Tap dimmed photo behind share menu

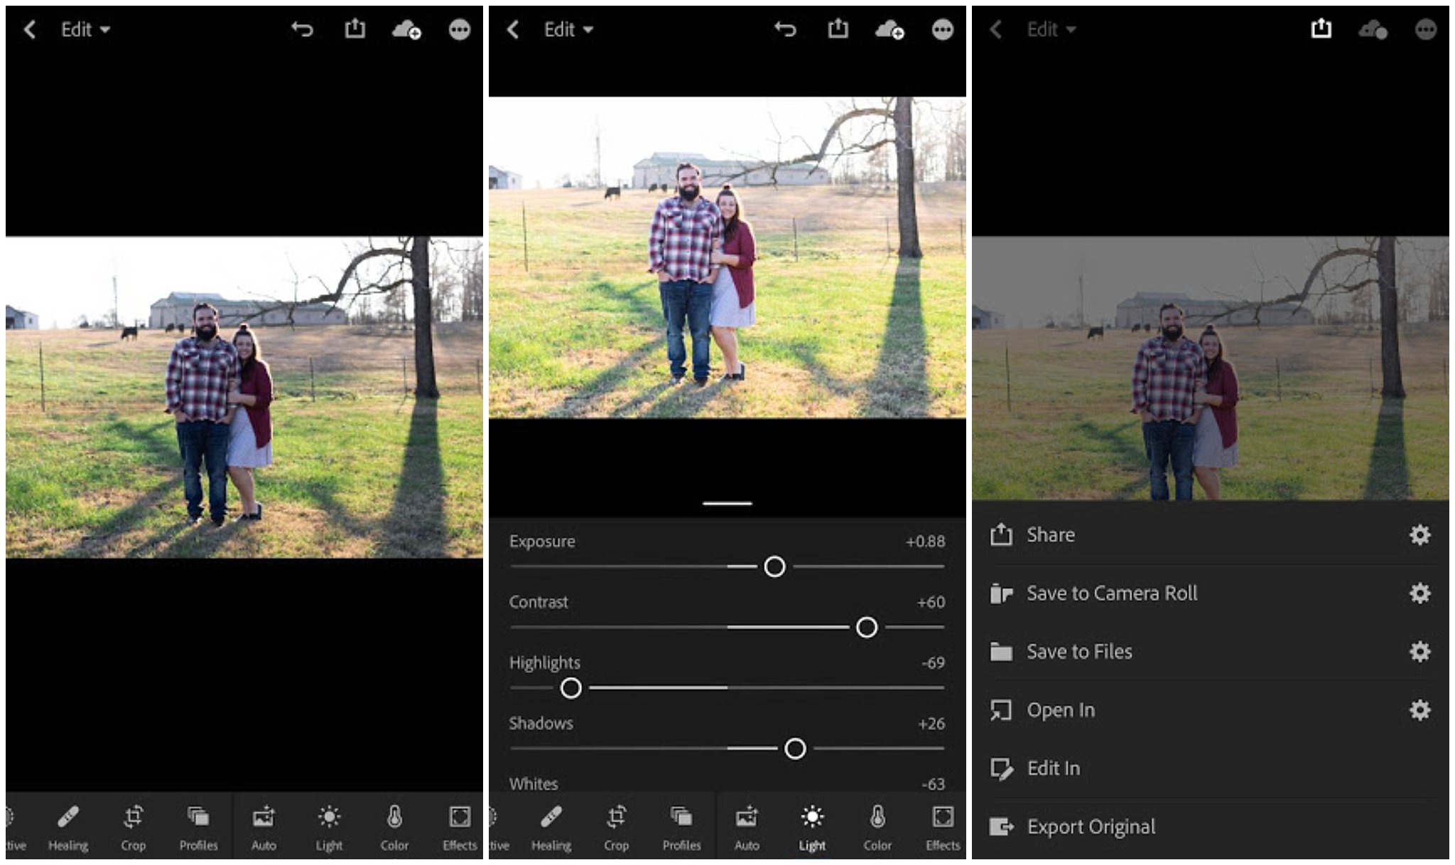pos(1211,368)
